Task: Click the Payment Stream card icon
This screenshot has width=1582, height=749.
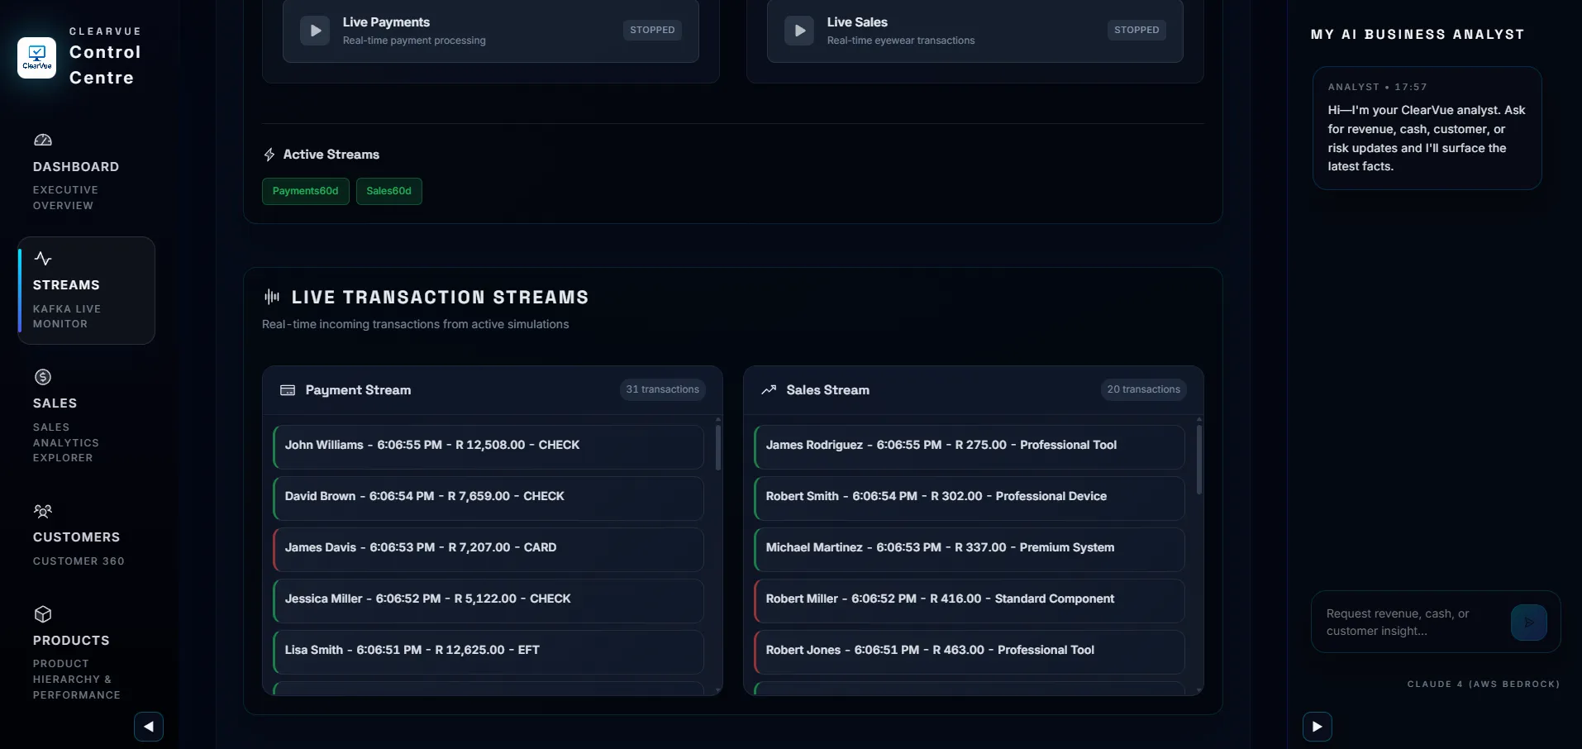Action: point(288,390)
